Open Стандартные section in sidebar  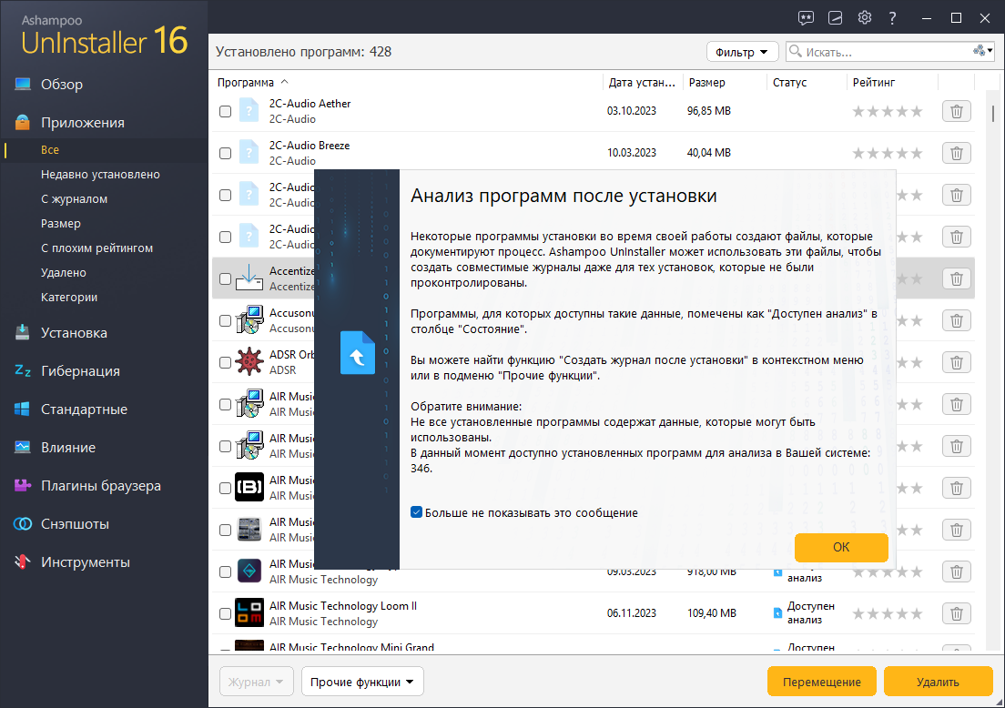pyautogui.click(x=84, y=410)
